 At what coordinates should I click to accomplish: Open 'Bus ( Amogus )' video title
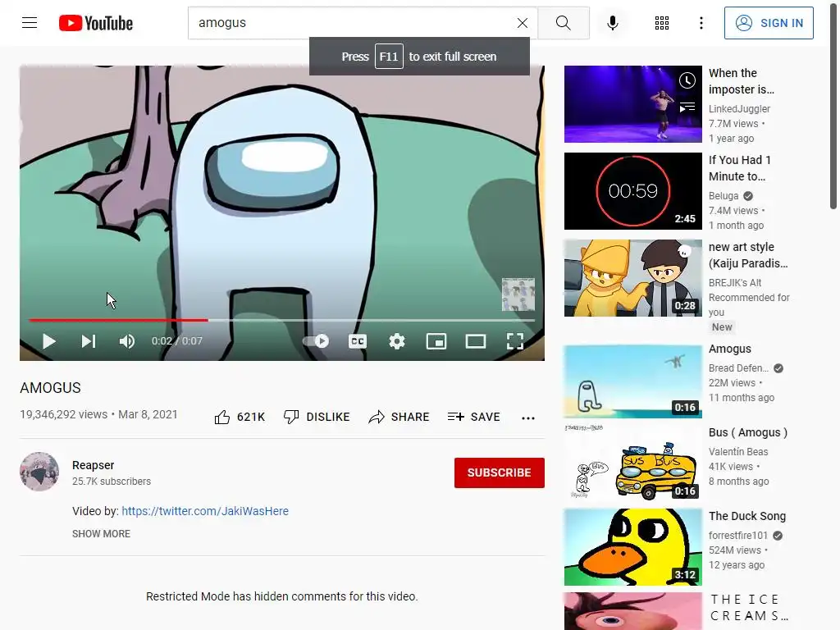click(x=748, y=432)
